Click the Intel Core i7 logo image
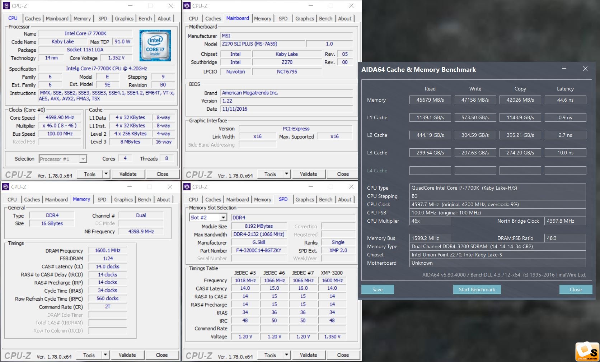 tap(155, 45)
